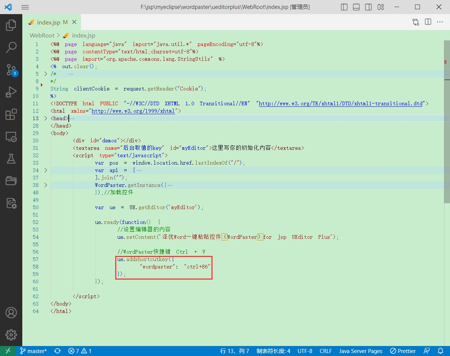Open the folders project manager view
The image size is (450, 356).
[x=11, y=181]
